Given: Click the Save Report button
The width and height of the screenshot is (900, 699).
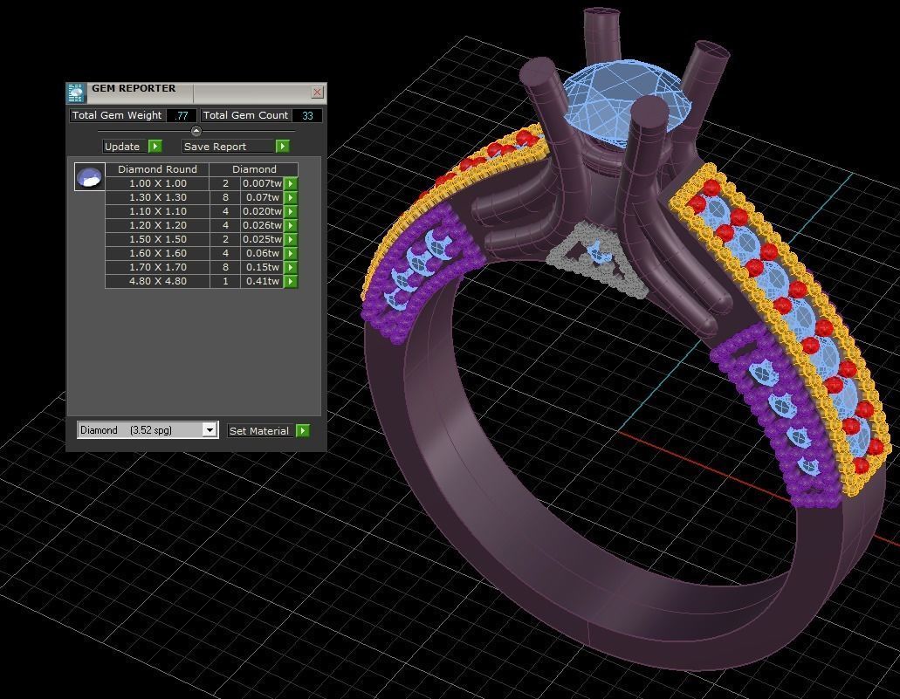Looking at the screenshot, I should 229,147.
